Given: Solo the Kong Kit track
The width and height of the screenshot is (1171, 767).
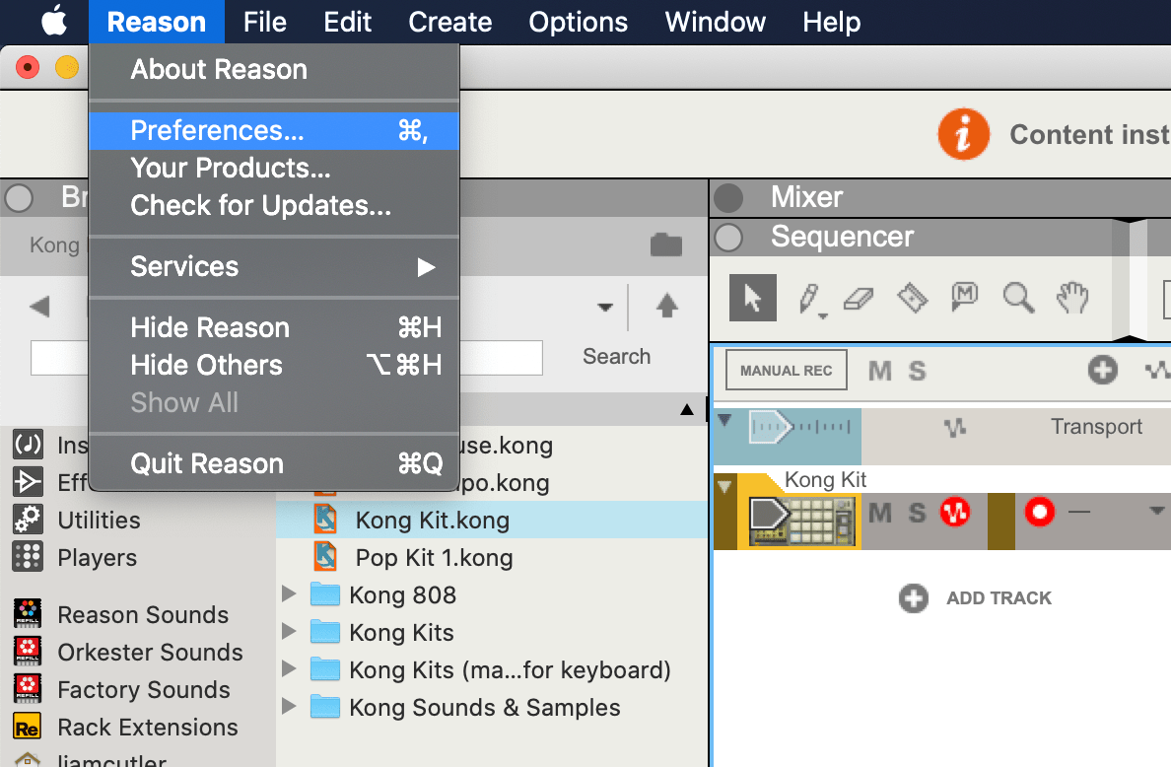Looking at the screenshot, I should tap(917, 513).
